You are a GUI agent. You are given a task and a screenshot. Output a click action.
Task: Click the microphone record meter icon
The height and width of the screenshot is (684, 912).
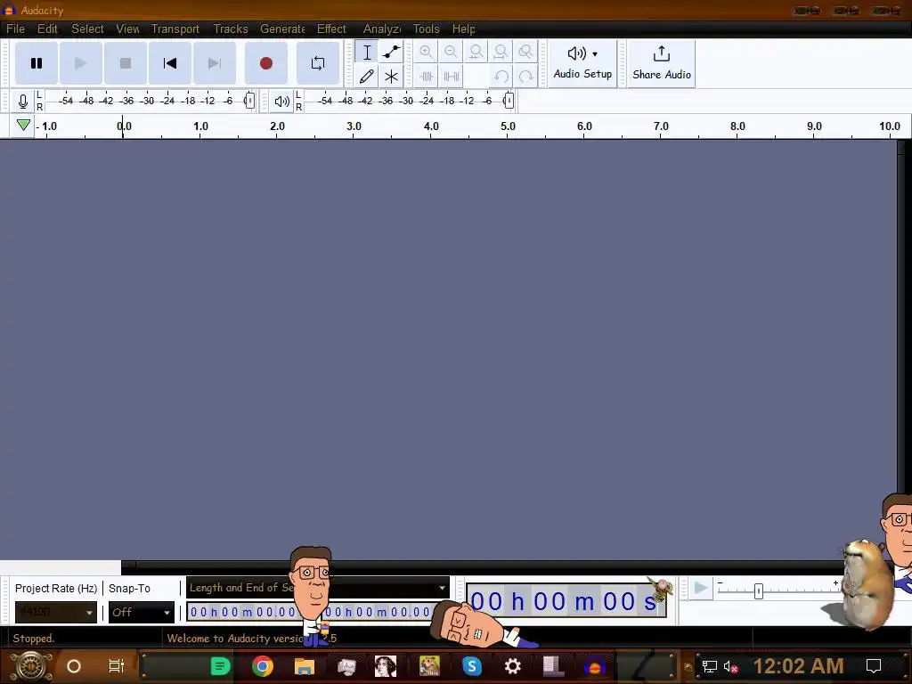pos(22,102)
